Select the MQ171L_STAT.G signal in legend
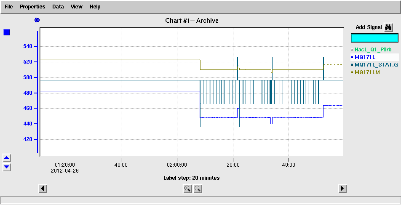This screenshot has width=401, height=205. [x=376, y=65]
